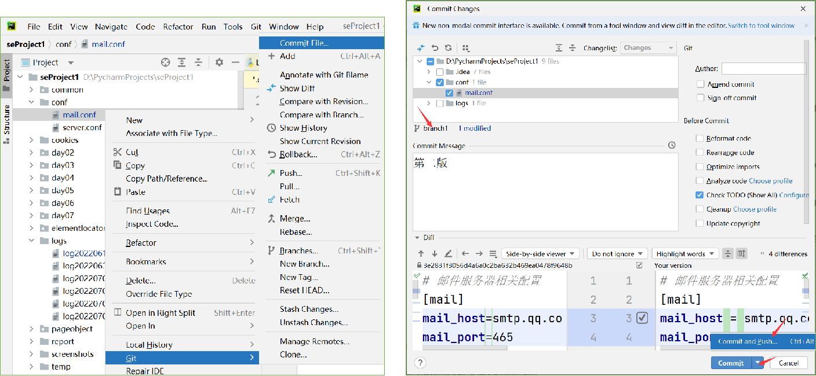Click the help question mark icon

[x=421, y=363]
